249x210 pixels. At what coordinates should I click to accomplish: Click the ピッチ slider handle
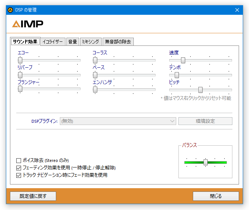point(200,90)
